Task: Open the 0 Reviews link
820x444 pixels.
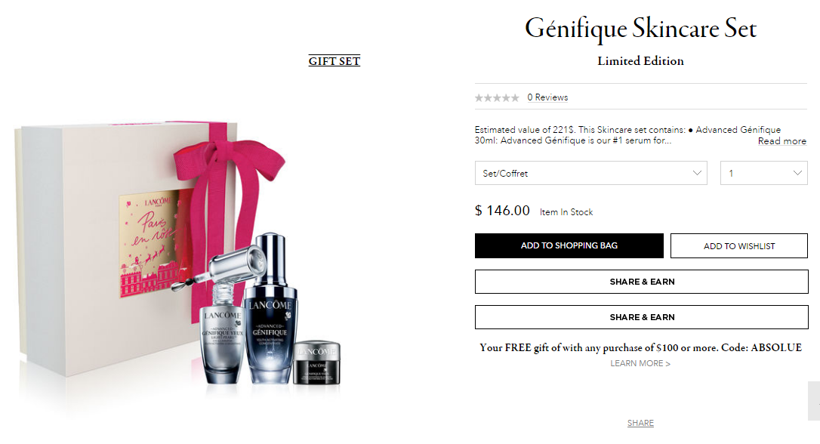Action: click(547, 97)
